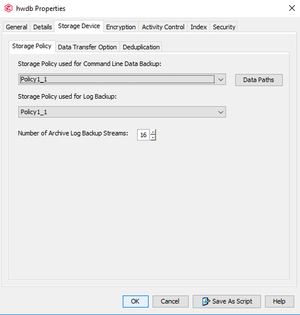
Task: Click the Cancel button
Action: [170, 301]
